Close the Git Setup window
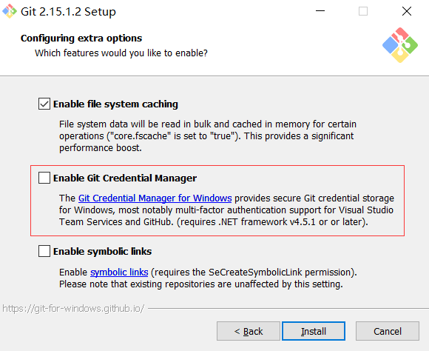The width and height of the screenshot is (429, 351). pyautogui.click(x=407, y=11)
